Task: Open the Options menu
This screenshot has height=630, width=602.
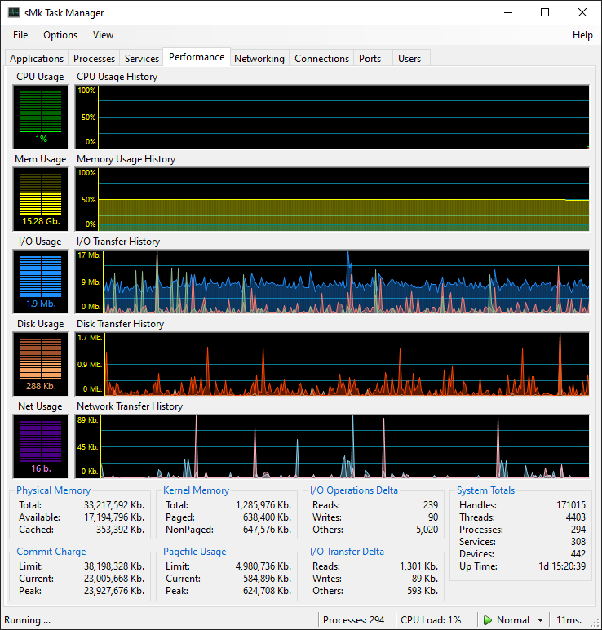Action: 60,35
